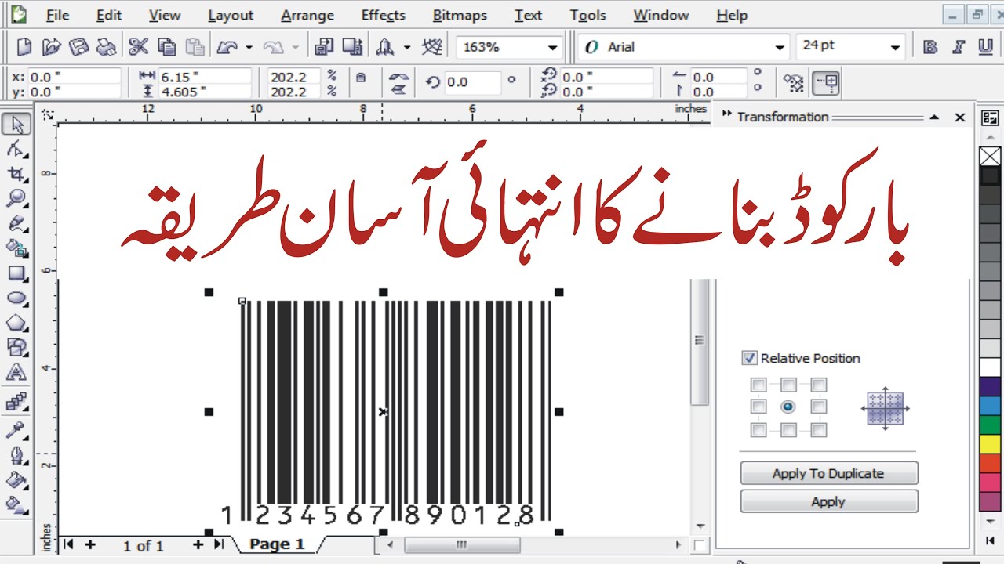
Task: Select the center anchor radio button
Action: [788, 407]
